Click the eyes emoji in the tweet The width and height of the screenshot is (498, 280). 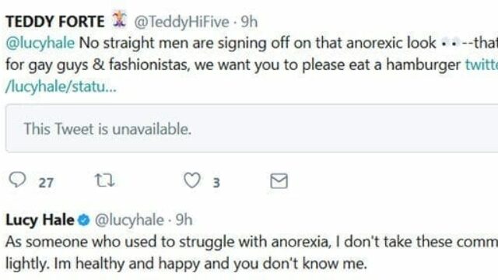pos(450,44)
